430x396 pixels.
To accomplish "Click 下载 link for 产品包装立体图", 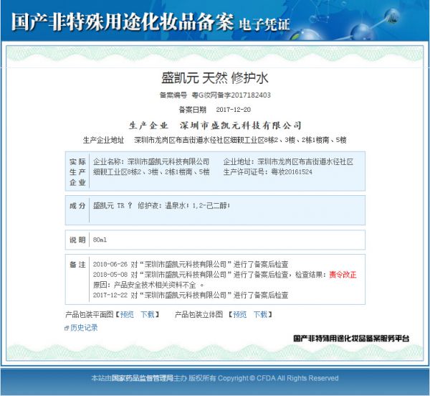I will click(260, 314).
